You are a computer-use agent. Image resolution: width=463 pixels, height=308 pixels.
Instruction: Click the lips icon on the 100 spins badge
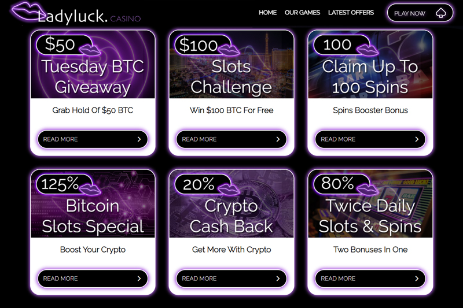368,50
